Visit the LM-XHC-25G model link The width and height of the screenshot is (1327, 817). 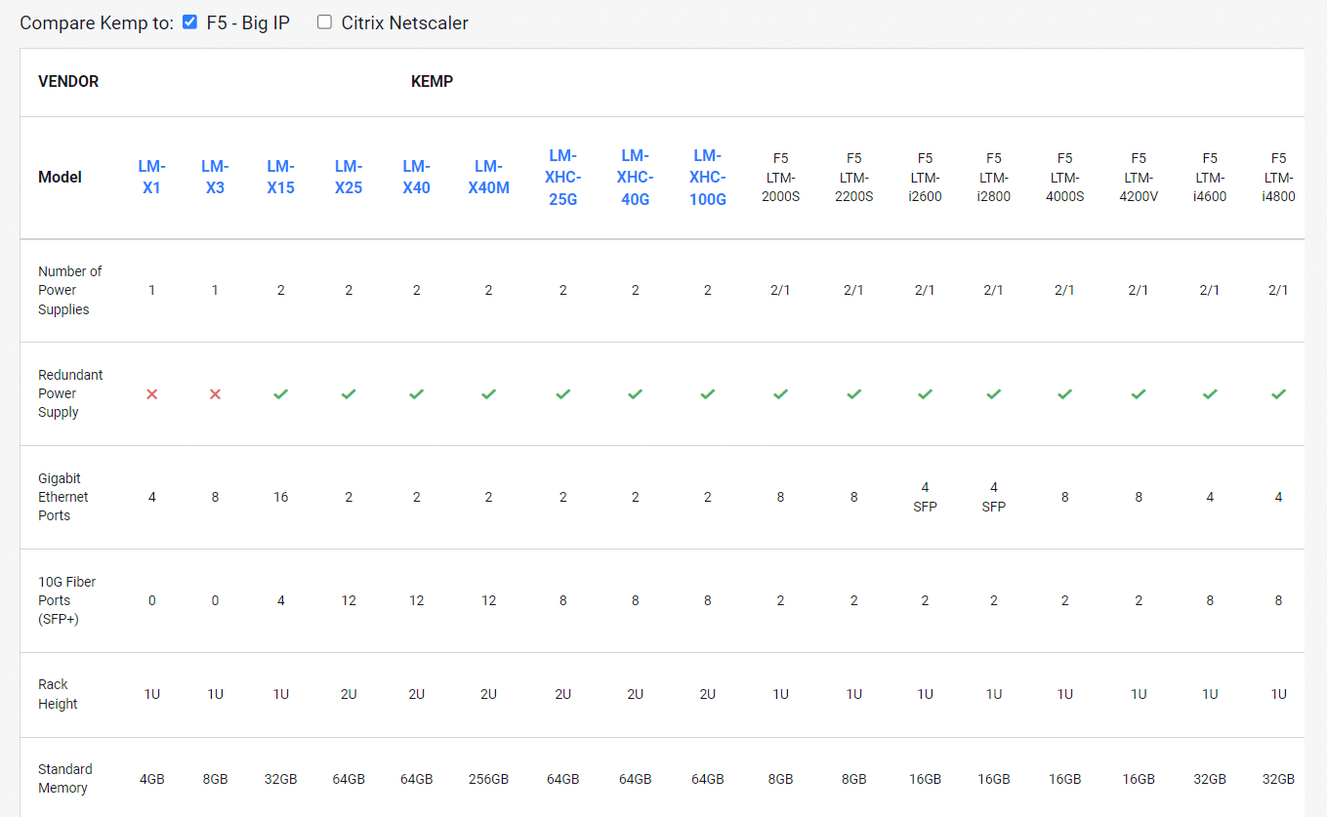(x=562, y=177)
